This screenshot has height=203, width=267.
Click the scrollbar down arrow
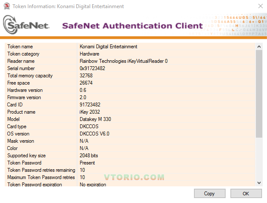tap(259, 182)
